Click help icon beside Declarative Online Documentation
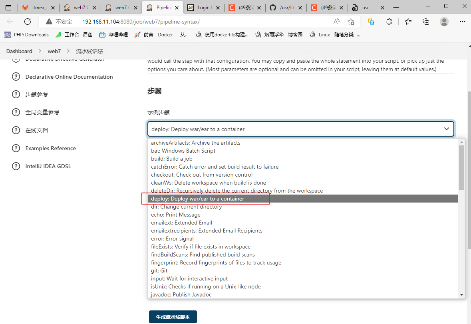The width and height of the screenshot is (471, 324). (16, 77)
